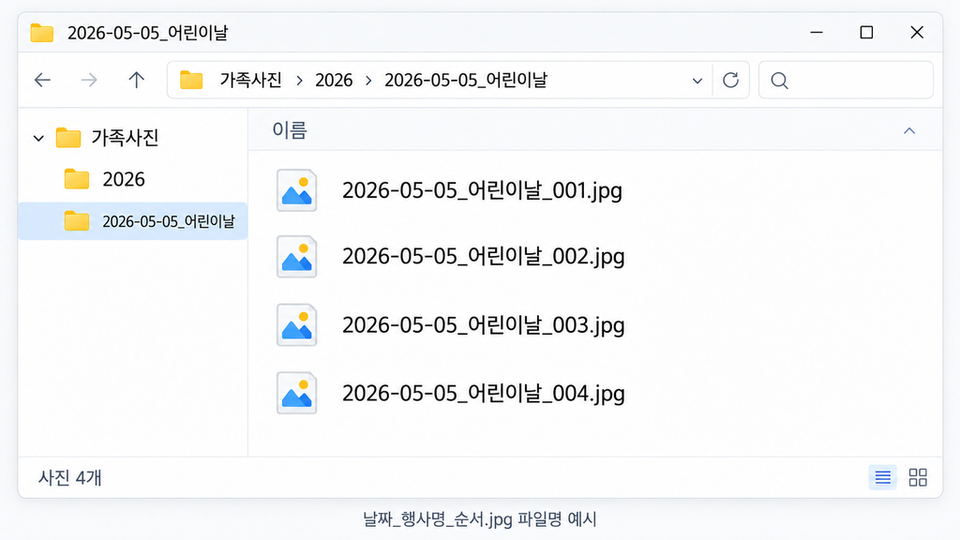Image resolution: width=960 pixels, height=540 pixels.
Task: Select file 2026-05-05_어린이날_003.jpg
Action: pyautogui.click(x=483, y=325)
